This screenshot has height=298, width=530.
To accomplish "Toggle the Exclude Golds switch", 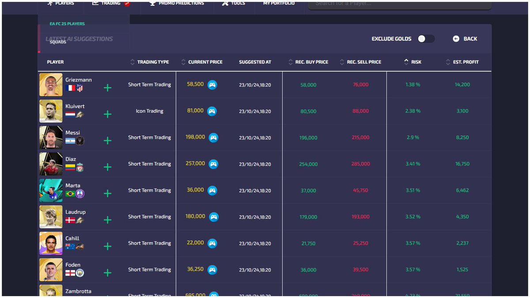I will (426, 39).
